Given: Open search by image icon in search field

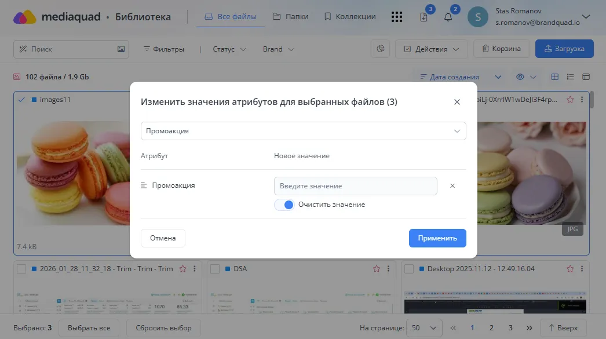Looking at the screenshot, I should [122, 49].
